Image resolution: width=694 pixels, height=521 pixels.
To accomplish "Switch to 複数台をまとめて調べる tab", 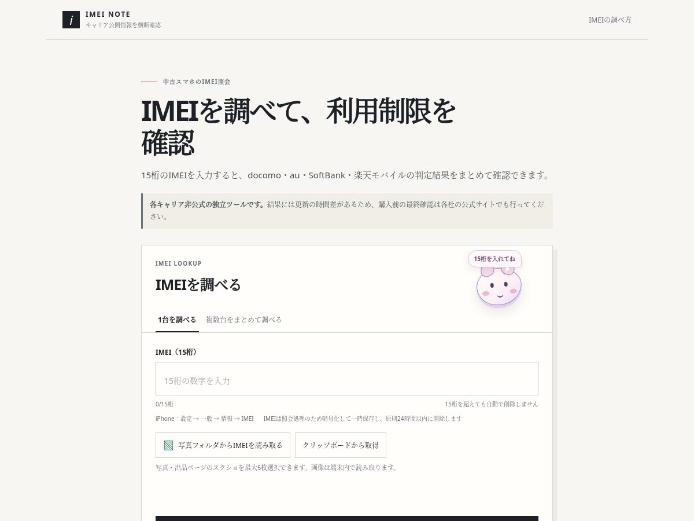I will [x=244, y=320].
